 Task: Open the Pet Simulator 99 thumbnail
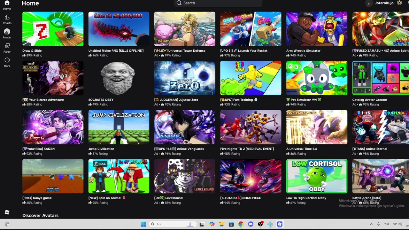coord(317,78)
